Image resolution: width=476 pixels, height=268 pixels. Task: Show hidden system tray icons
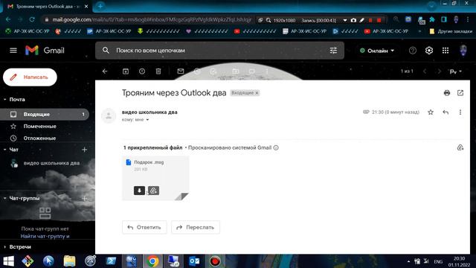[408, 261]
